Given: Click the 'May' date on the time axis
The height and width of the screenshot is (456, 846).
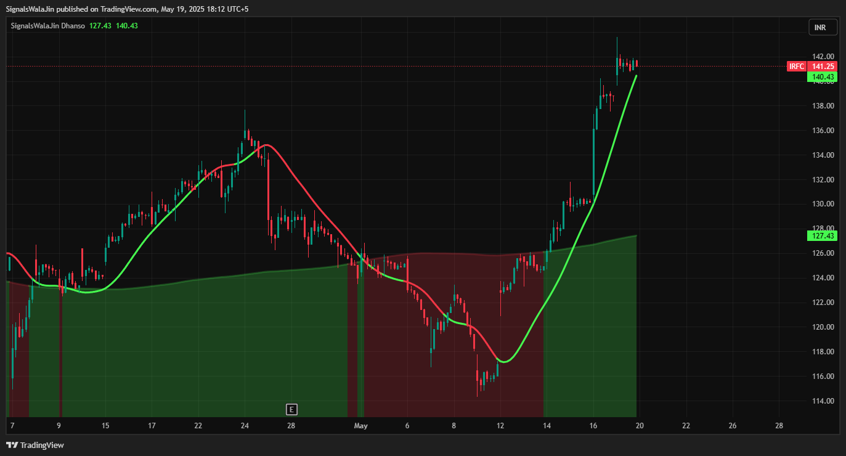Looking at the screenshot, I should pyautogui.click(x=361, y=426).
